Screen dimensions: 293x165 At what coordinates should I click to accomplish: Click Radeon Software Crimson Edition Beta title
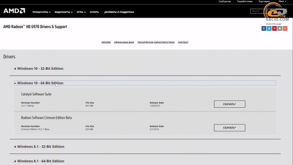coord(47,118)
